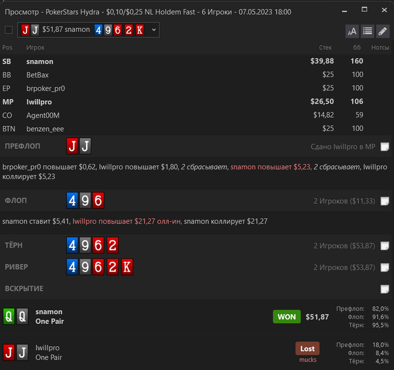This screenshot has height=370, width=394.
Task: Select the brpoker_pr0 player row
Action: click(x=197, y=88)
